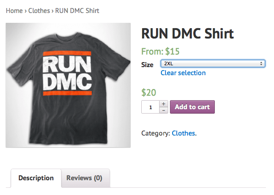Enlarge the RUN DMC shirt product image
This screenshot has height=195, width=274.
tap(68, 85)
